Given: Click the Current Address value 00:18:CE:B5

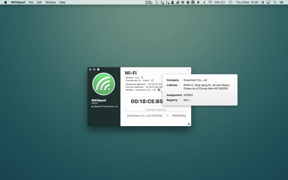Looking at the screenshot, I should point(154,87).
